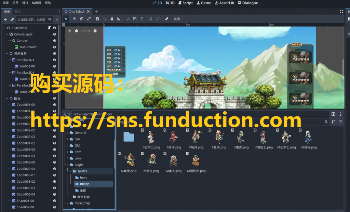Image resolution: width=350 pixels, height=212 pixels.
Task: Switch to the Script workspace
Action: 185,3
